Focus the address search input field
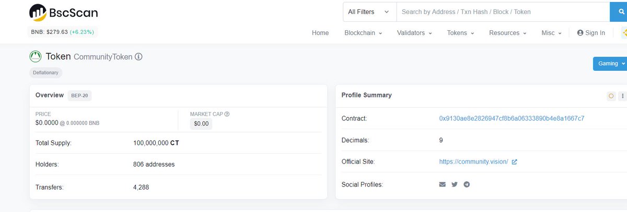The image size is (627, 212). pyautogui.click(x=503, y=11)
